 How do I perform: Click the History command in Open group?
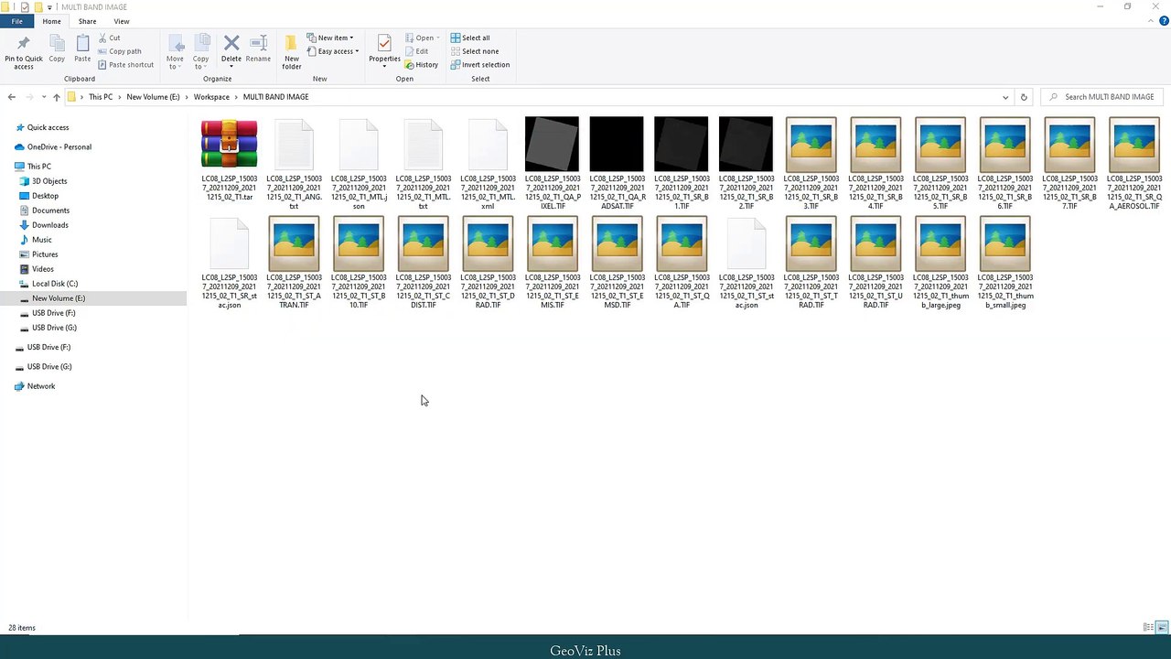point(421,65)
